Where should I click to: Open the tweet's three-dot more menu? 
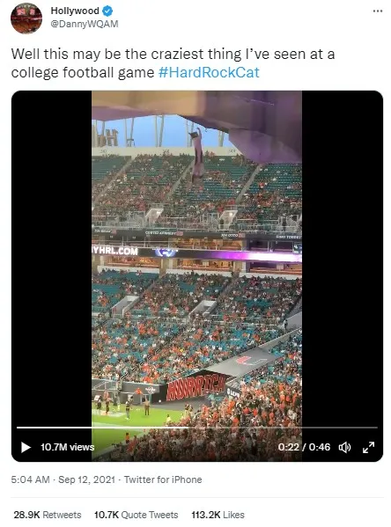coord(378,11)
